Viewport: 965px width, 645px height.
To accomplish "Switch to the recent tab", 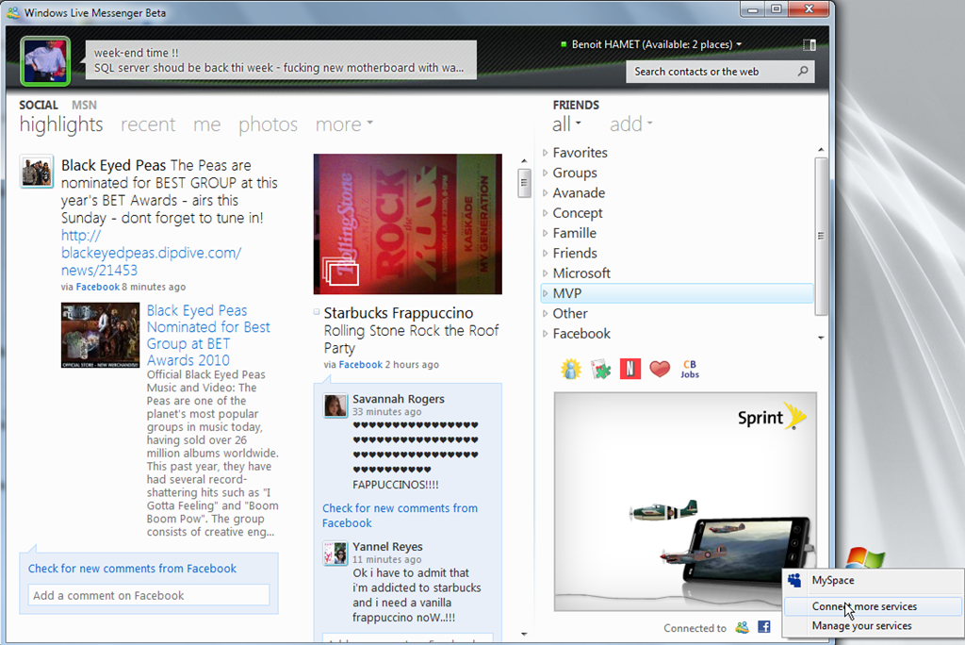I will [148, 124].
